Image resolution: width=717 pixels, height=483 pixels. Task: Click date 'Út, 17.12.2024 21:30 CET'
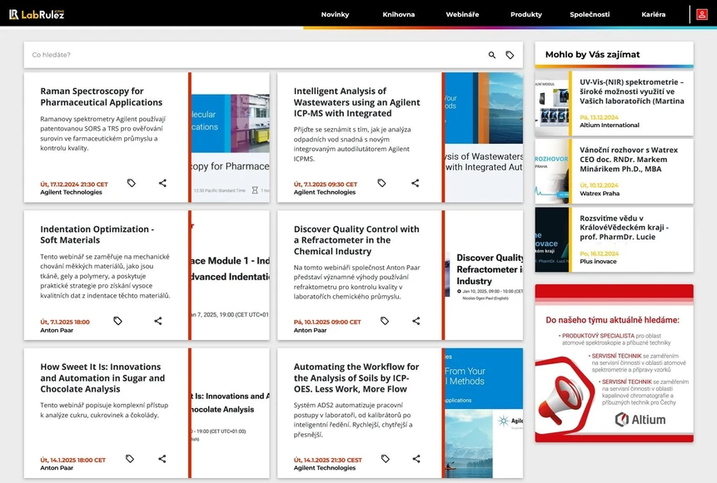pyautogui.click(x=74, y=185)
